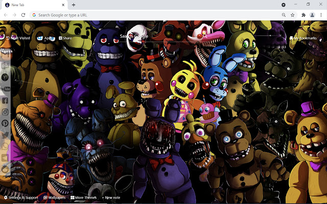The image size is (327, 204).
Task: Select the New Tab tab
Action: click(34, 5)
